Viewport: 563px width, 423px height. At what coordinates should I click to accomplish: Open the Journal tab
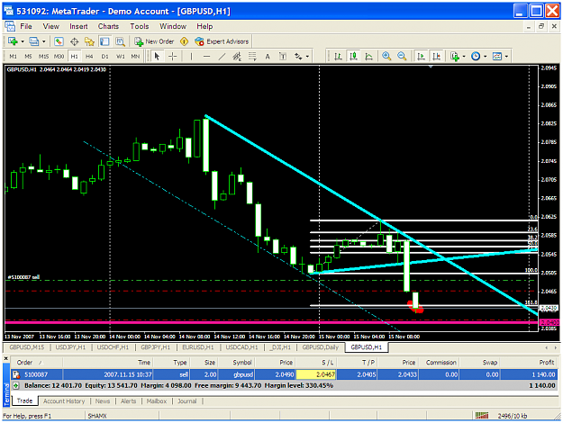pos(187,401)
